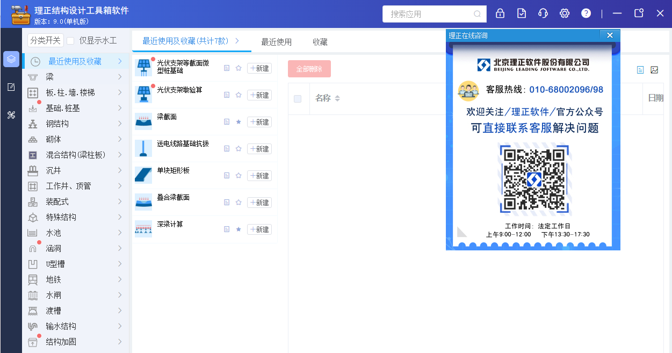Expand the 水池 category arrow
The height and width of the screenshot is (353, 672).
(x=120, y=233)
